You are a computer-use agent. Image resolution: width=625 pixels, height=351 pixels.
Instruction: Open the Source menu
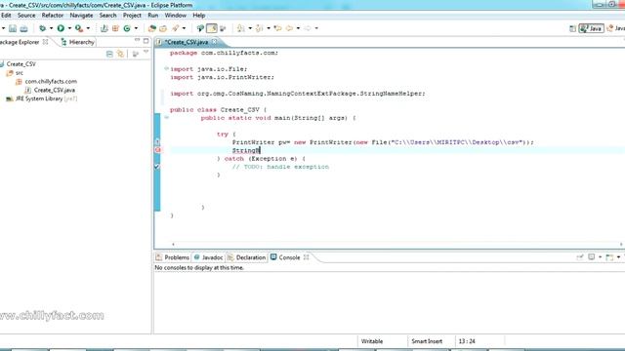pyautogui.click(x=26, y=16)
